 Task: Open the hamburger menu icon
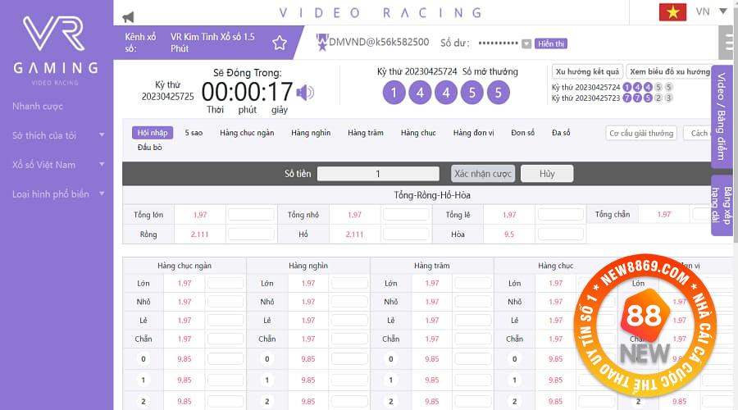(726, 42)
